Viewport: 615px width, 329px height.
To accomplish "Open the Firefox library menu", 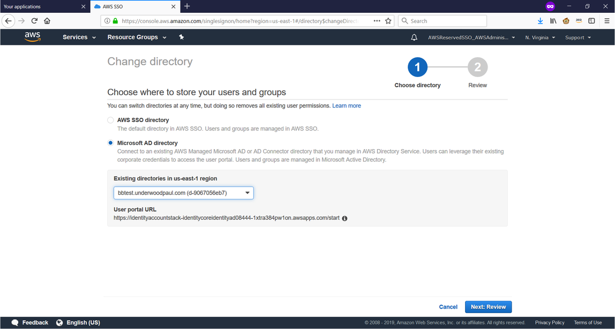I will tap(553, 21).
